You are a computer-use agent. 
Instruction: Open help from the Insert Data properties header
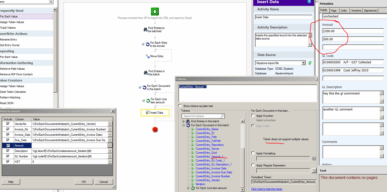pos(309,2)
